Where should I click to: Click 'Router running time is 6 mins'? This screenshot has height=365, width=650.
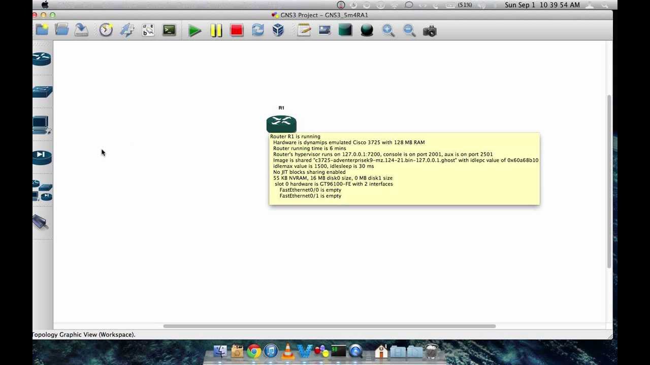click(x=309, y=149)
